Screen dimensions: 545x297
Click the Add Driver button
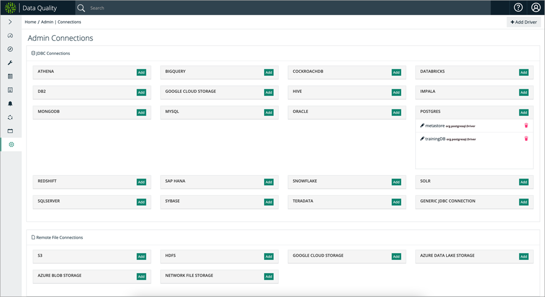(x=523, y=22)
